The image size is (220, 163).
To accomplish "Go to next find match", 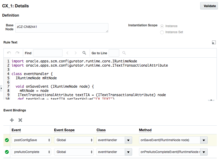I will 76,53.
